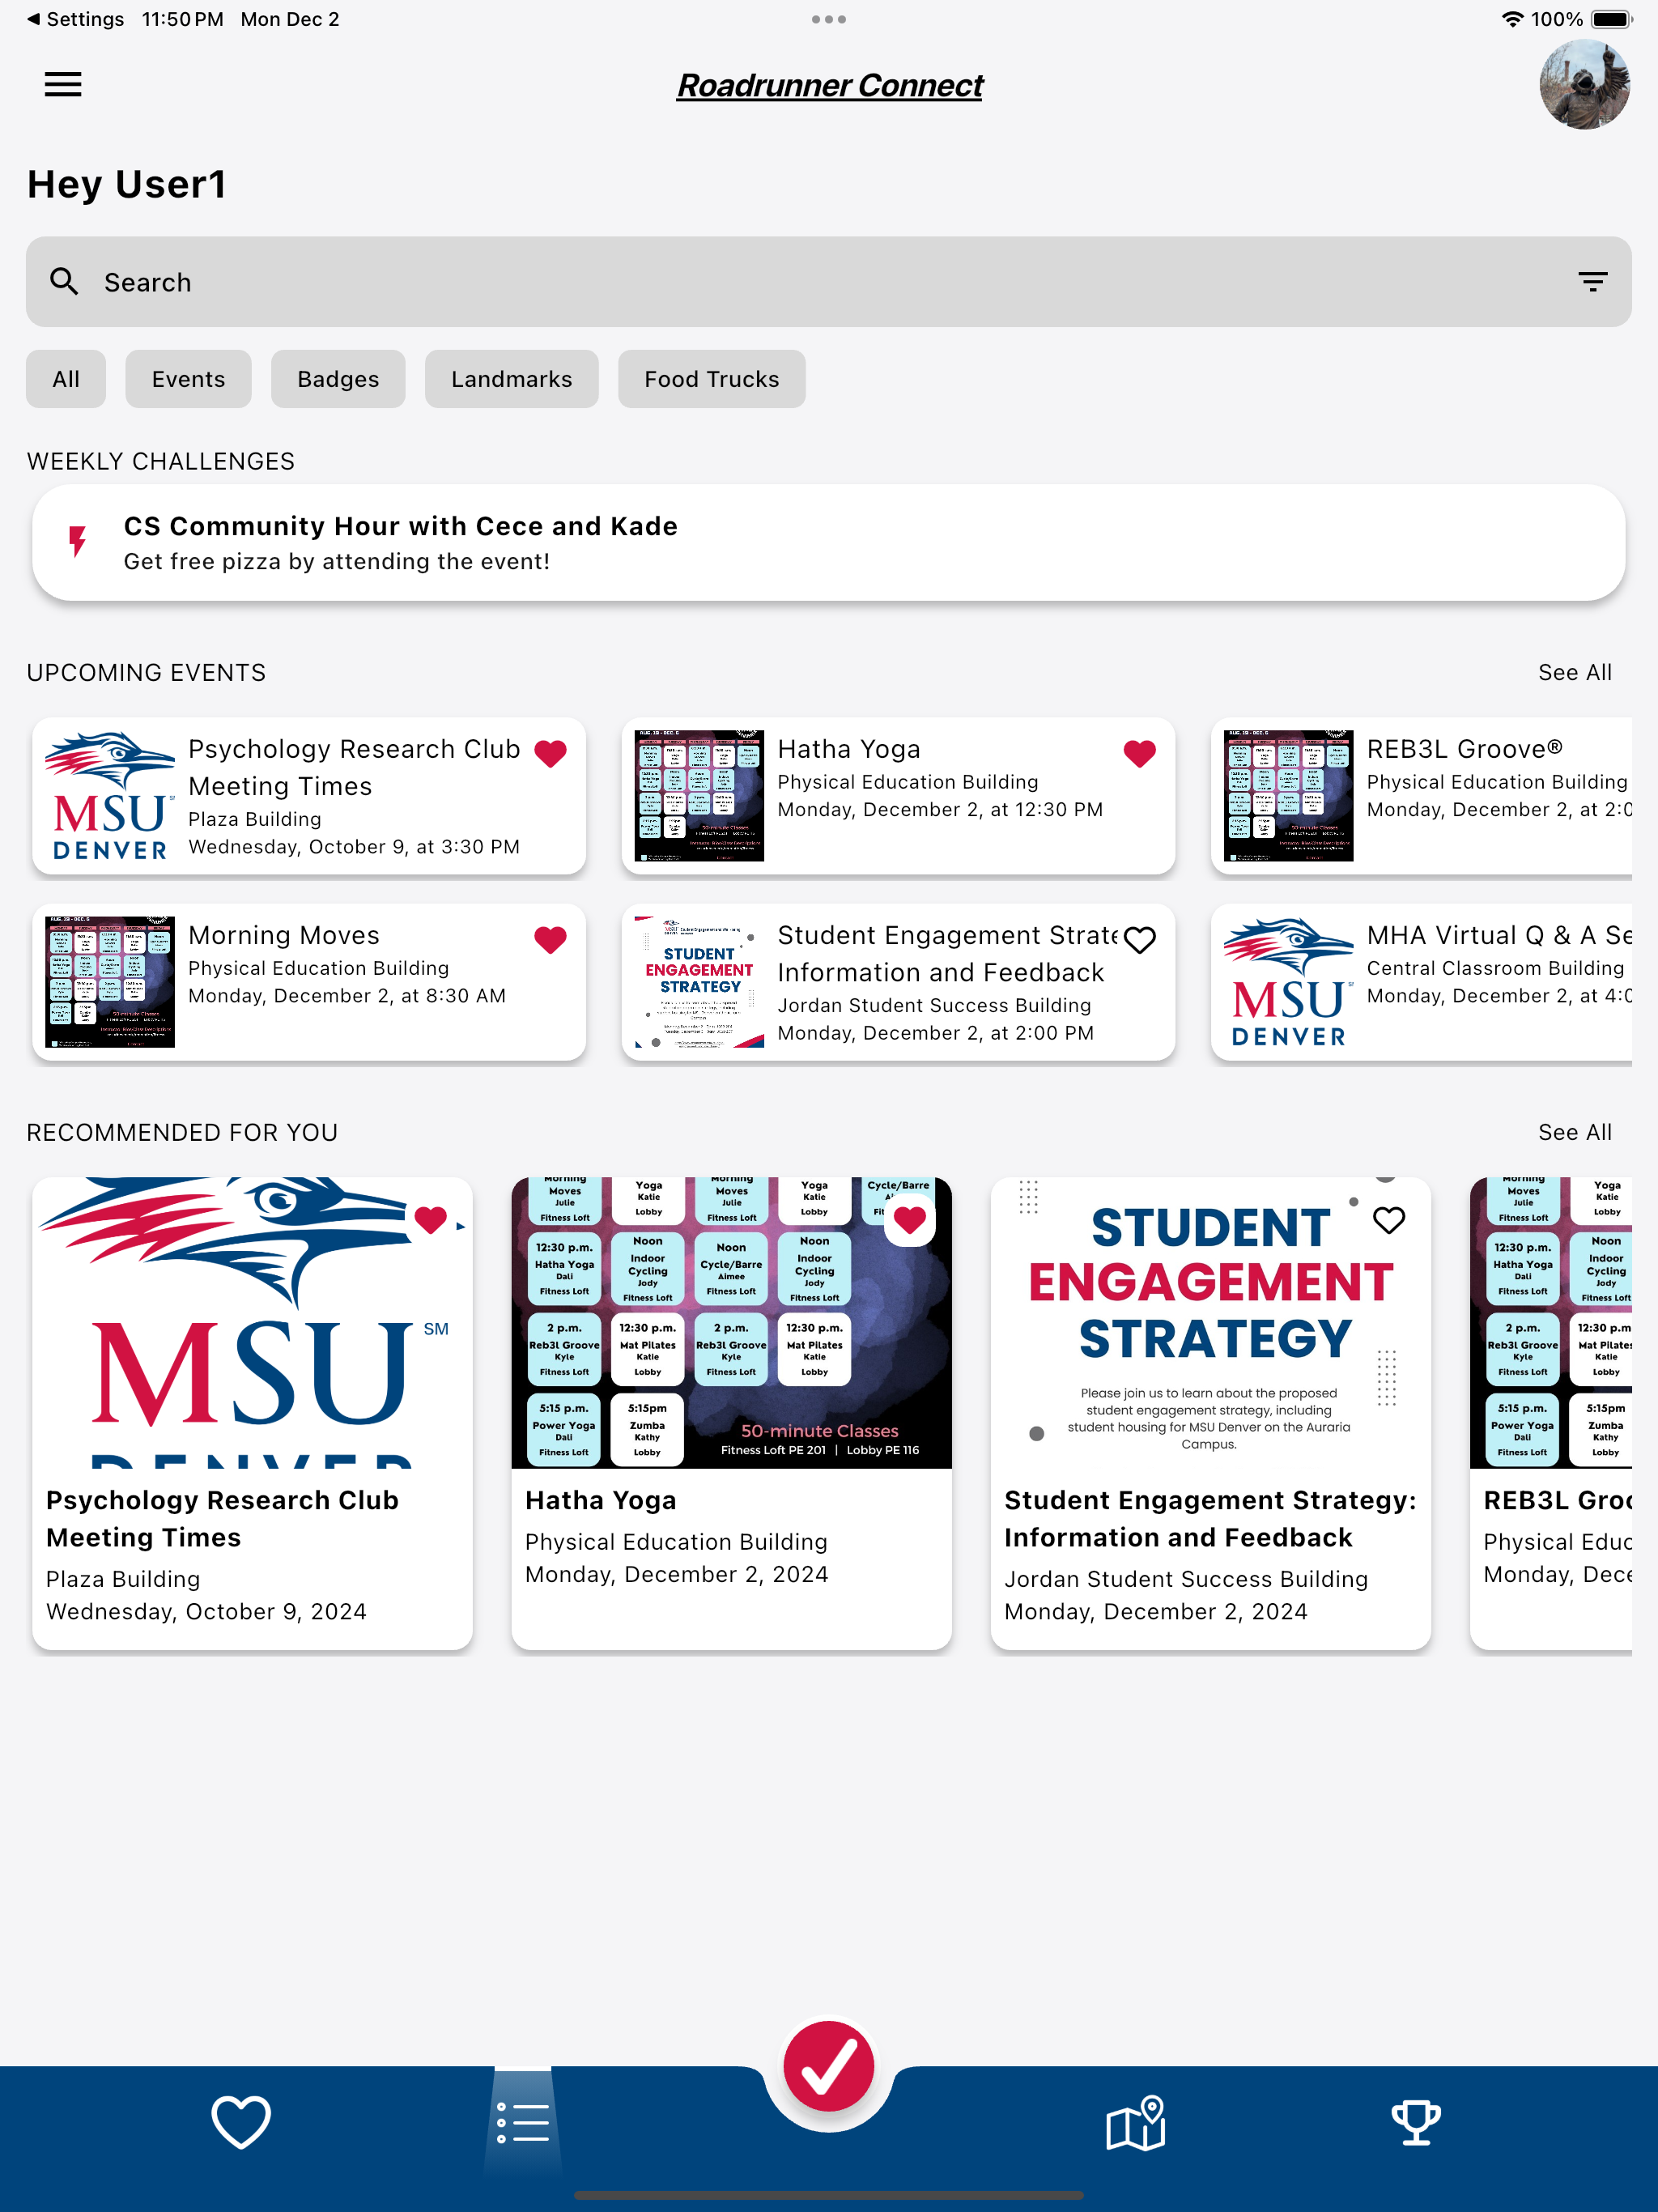Favorite Student Engagement Strategy in Upcoming Events

[x=1139, y=939]
